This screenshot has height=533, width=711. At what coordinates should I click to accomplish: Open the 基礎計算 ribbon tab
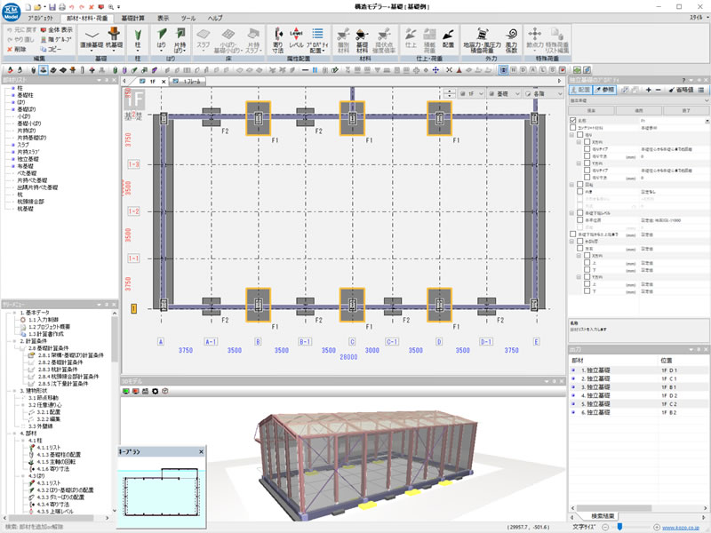135,18
